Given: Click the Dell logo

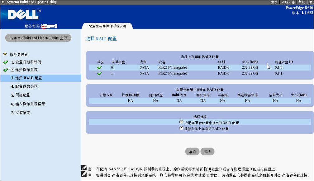Looking at the screenshot, I should coord(24,14).
